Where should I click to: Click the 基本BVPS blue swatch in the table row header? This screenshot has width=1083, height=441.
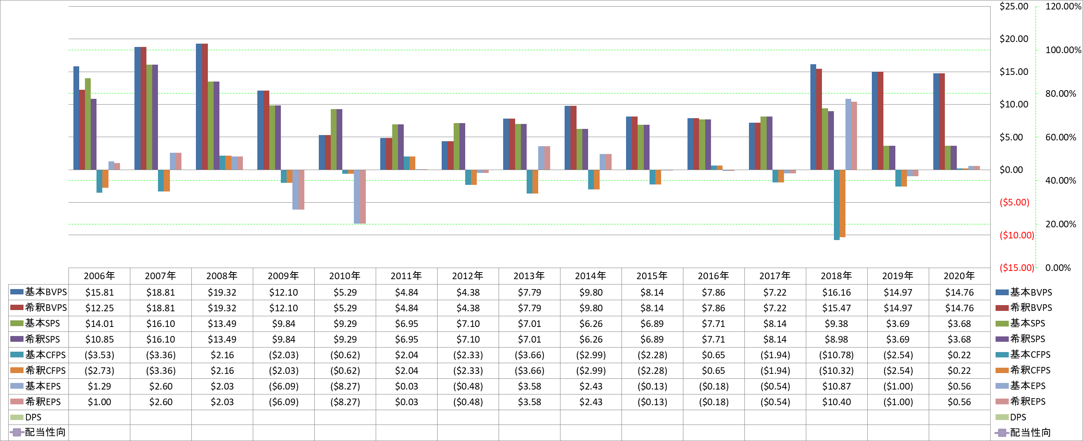pyautogui.click(x=16, y=292)
